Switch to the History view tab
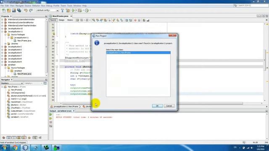 pyautogui.click(x=70, y=20)
